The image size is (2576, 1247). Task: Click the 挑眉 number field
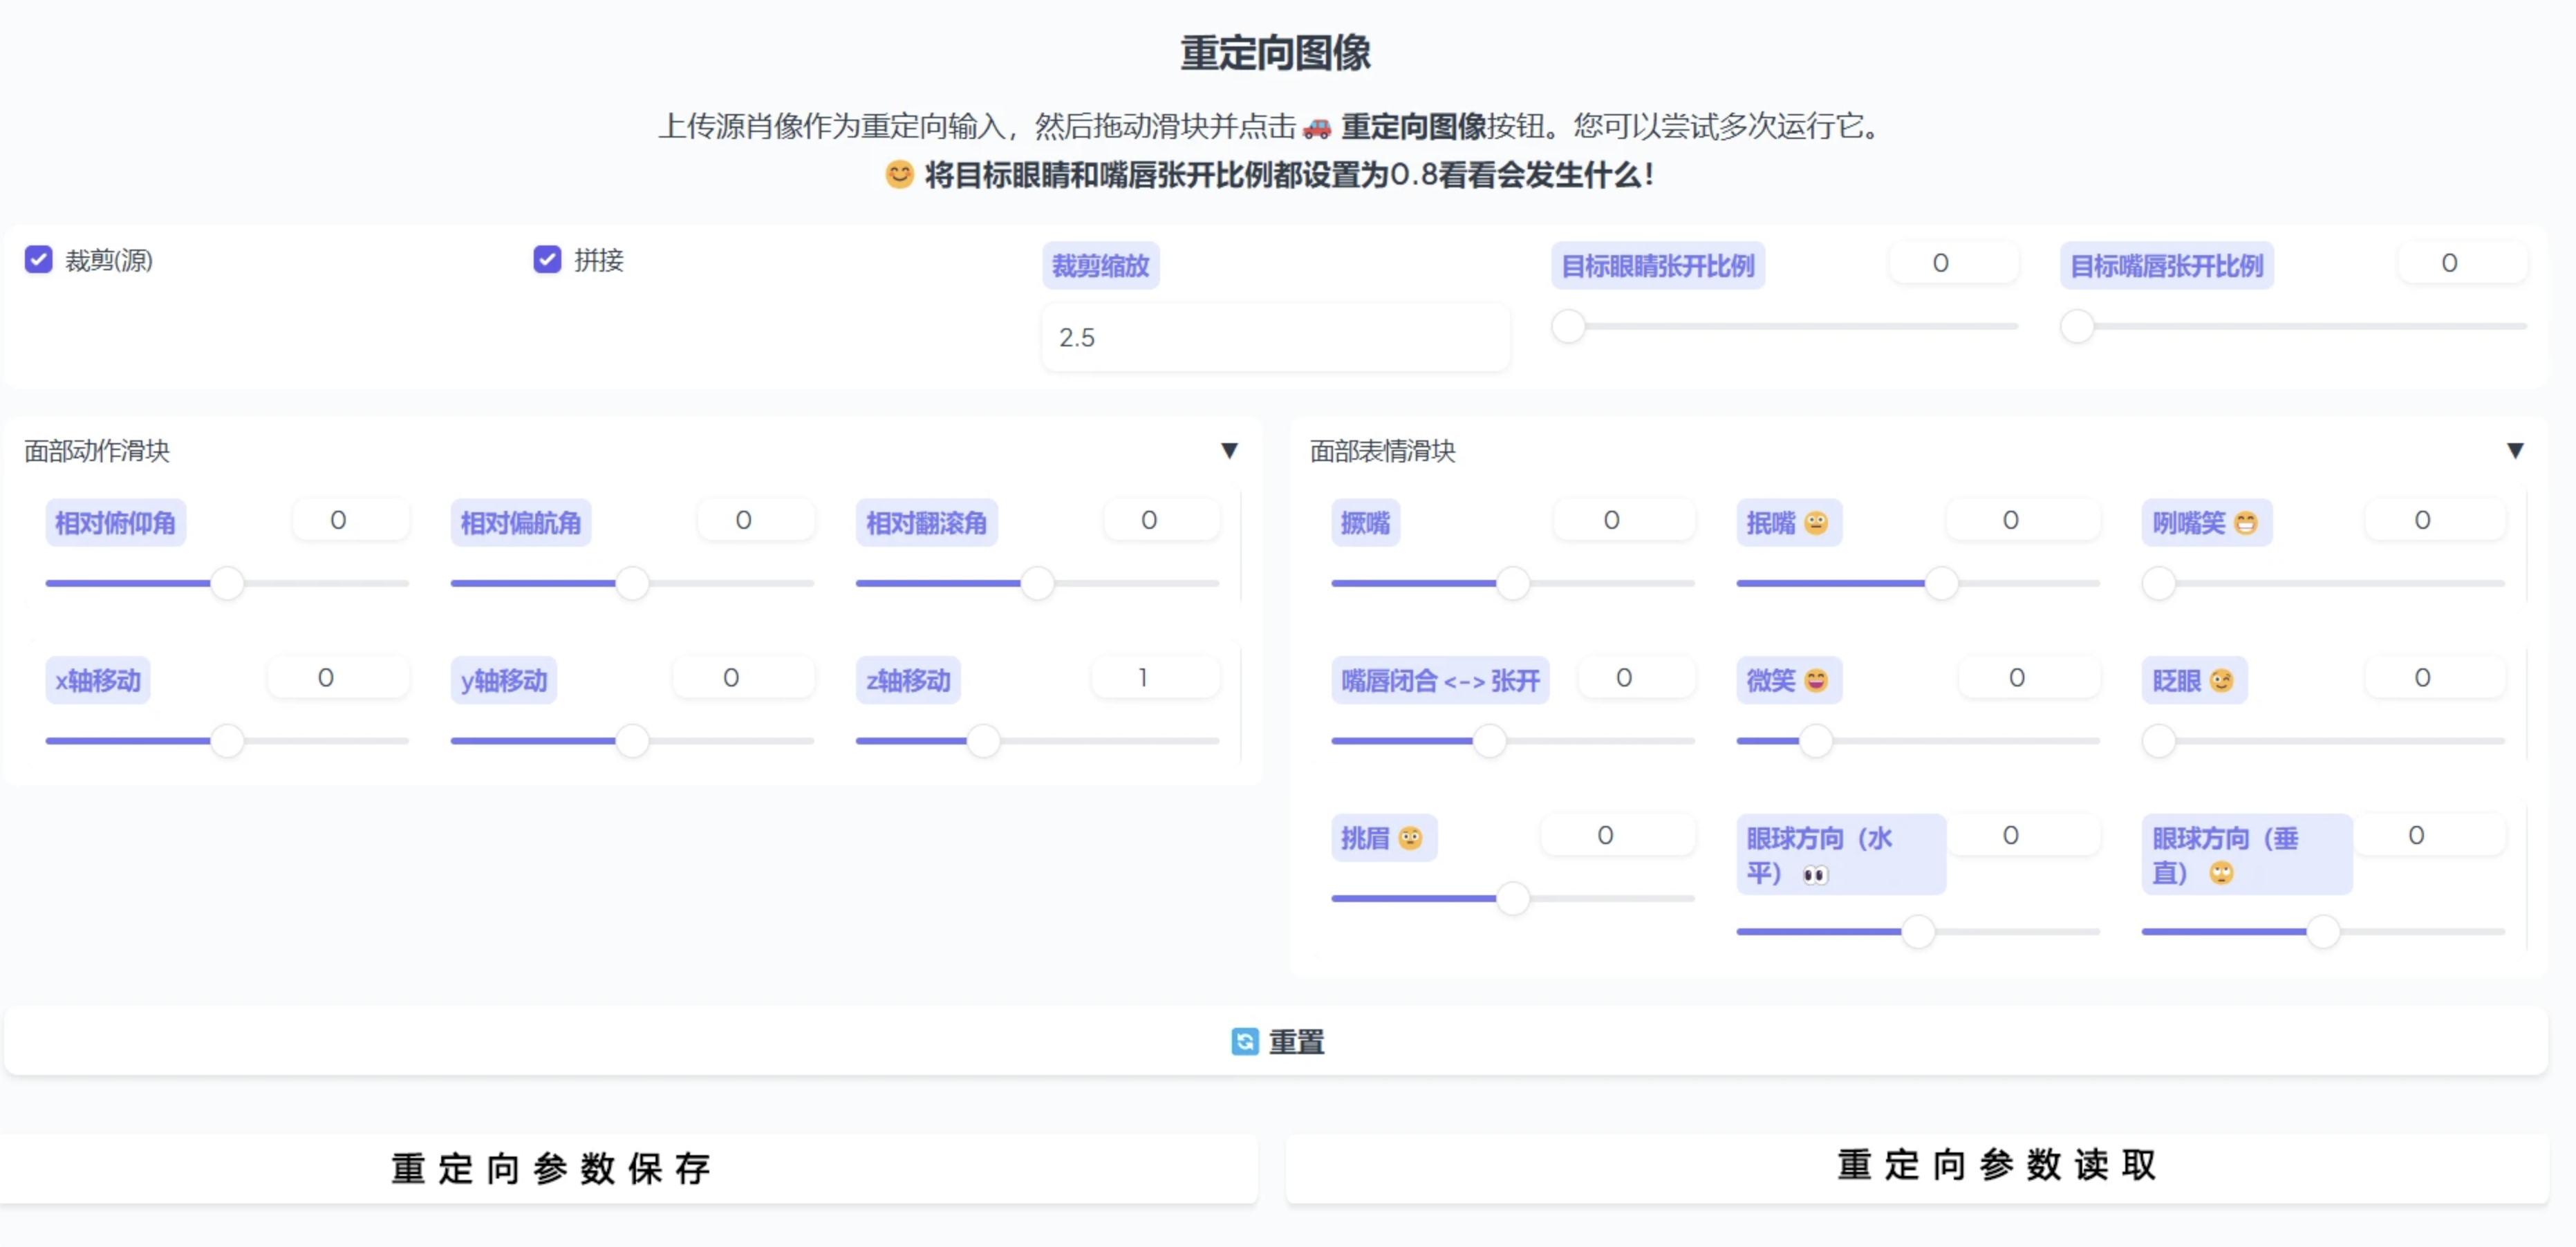click(1618, 835)
